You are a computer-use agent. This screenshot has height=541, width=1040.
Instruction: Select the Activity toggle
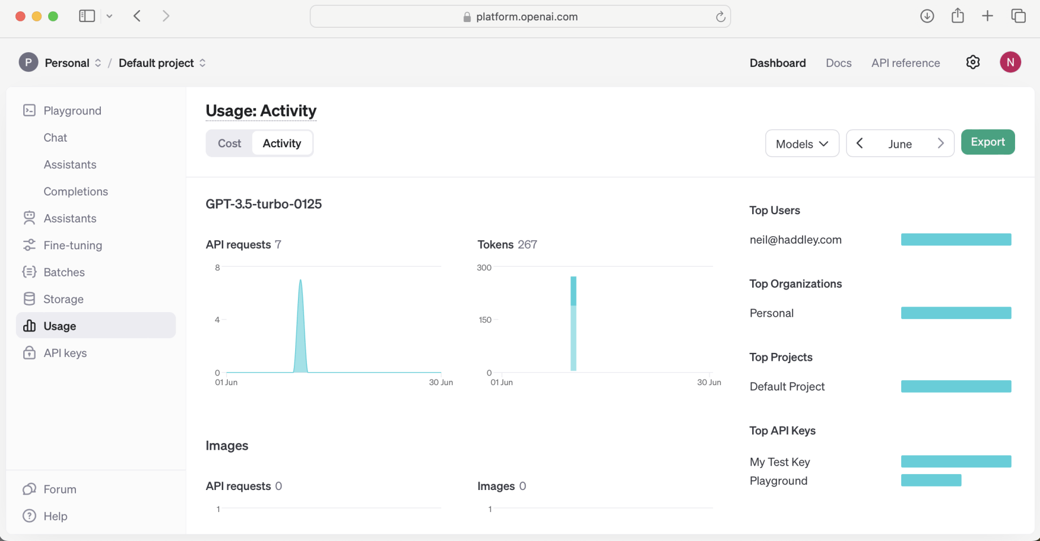[282, 143]
